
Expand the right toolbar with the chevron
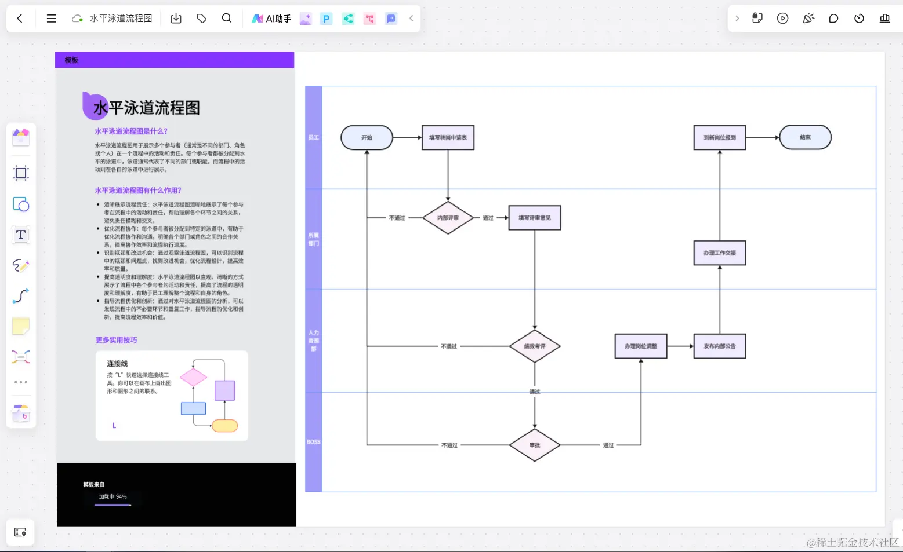[737, 18]
